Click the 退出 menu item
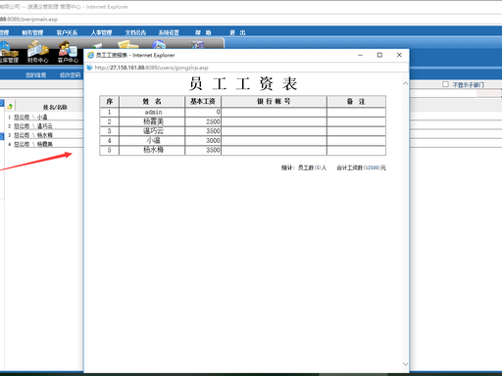 [237, 32]
